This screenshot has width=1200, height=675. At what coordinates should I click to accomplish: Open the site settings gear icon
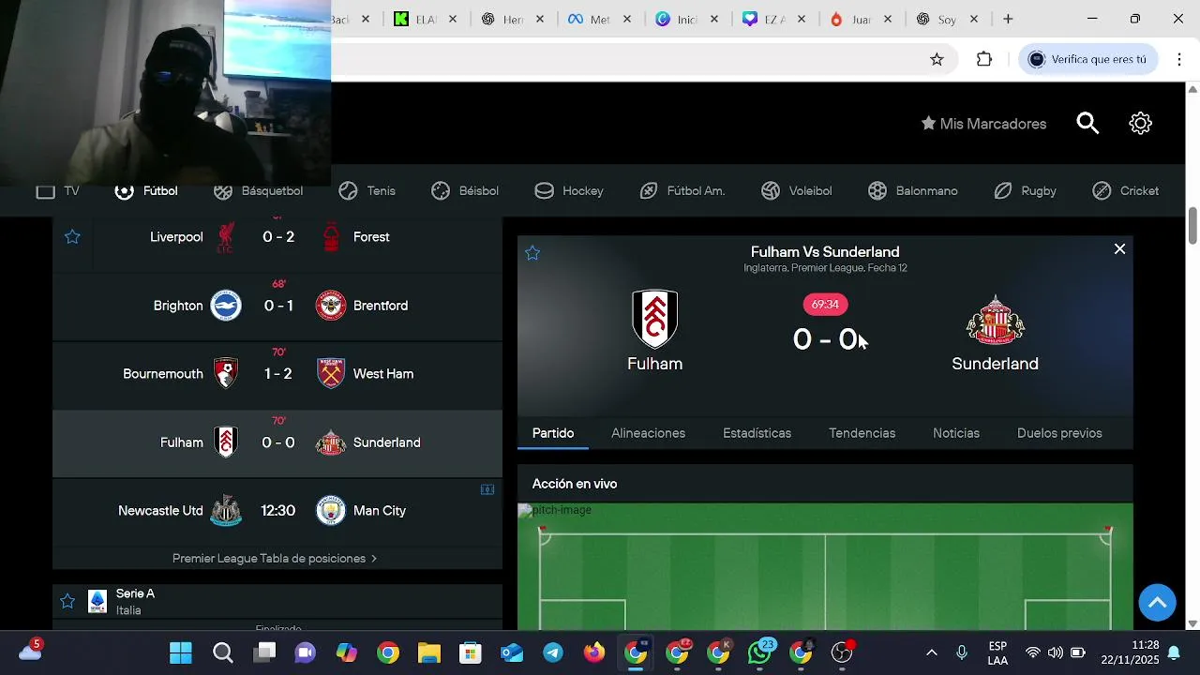coord(1140,124)
